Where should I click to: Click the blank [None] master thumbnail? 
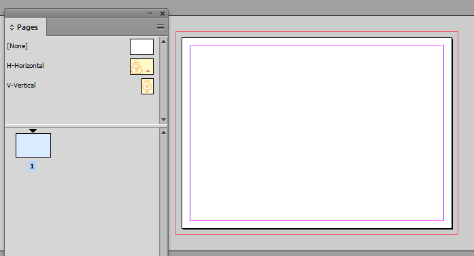(x=141, y=47)
